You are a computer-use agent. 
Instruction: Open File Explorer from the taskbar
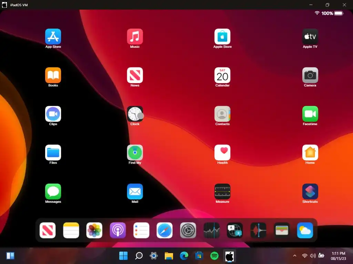[x=169, y=256]
